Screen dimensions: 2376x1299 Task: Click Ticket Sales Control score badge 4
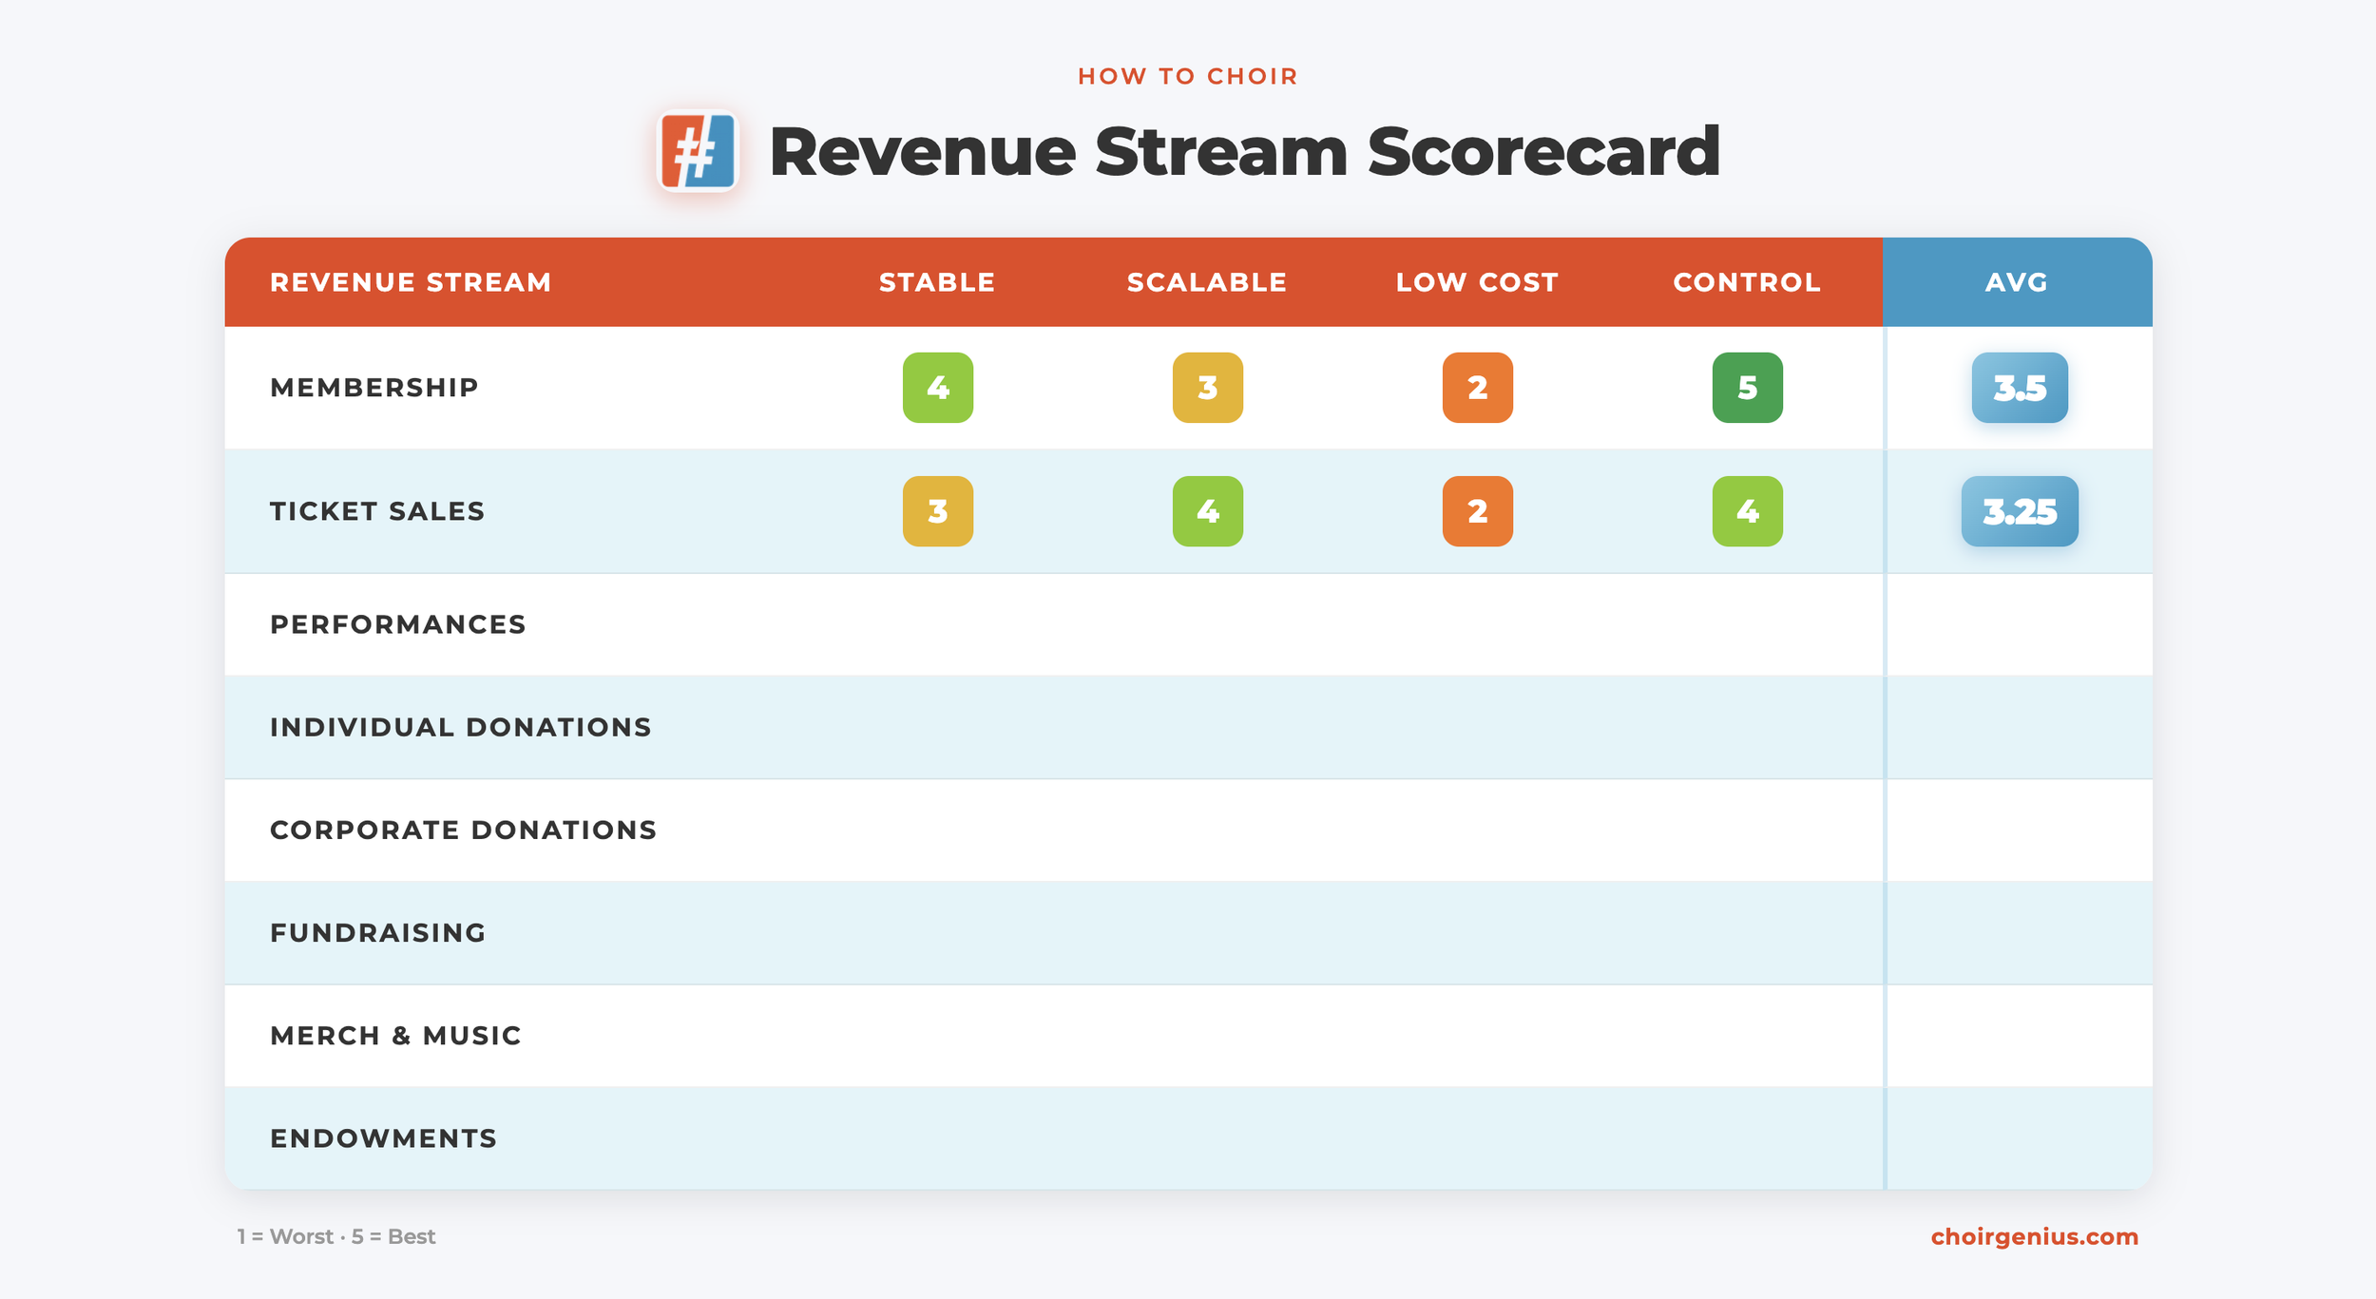[1747, 511]
